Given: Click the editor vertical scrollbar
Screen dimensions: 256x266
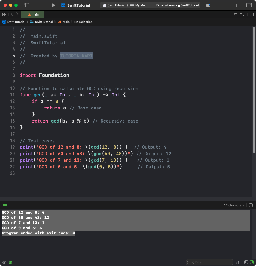Looking at the screenshot, I should click(254, 90).
